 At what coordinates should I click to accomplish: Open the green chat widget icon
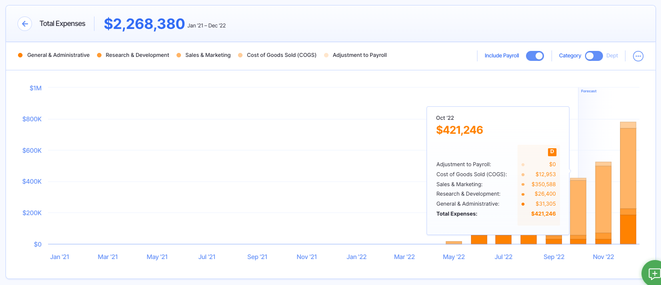click(x=653, y=273)
